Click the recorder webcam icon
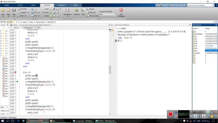The height and width of the screenshot is (123, 218). (200, 116)
